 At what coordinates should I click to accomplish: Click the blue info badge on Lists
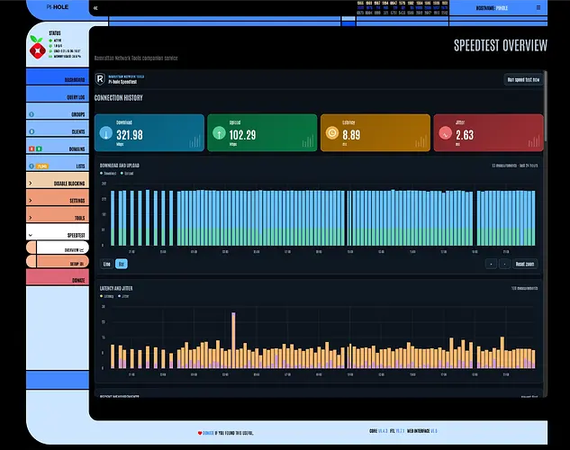coord(32,166)
